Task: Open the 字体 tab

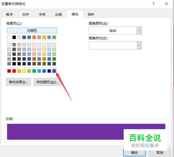Action: [42, 14]
